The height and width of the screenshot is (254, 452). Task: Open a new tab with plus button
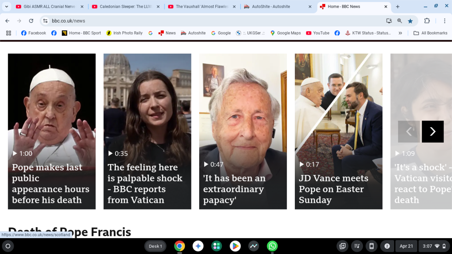[x=398, y=6]
